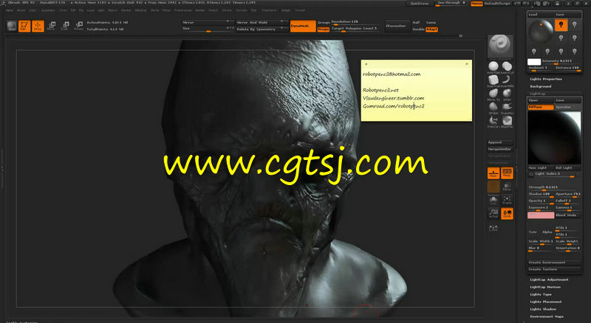Click the Solo mode icon

coord(493,200)
